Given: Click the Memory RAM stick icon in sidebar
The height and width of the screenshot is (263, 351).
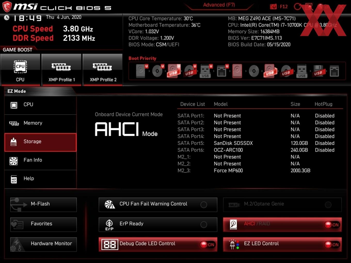Looking at the screenshot, I should pyautogui.click(x=14, y=124).
